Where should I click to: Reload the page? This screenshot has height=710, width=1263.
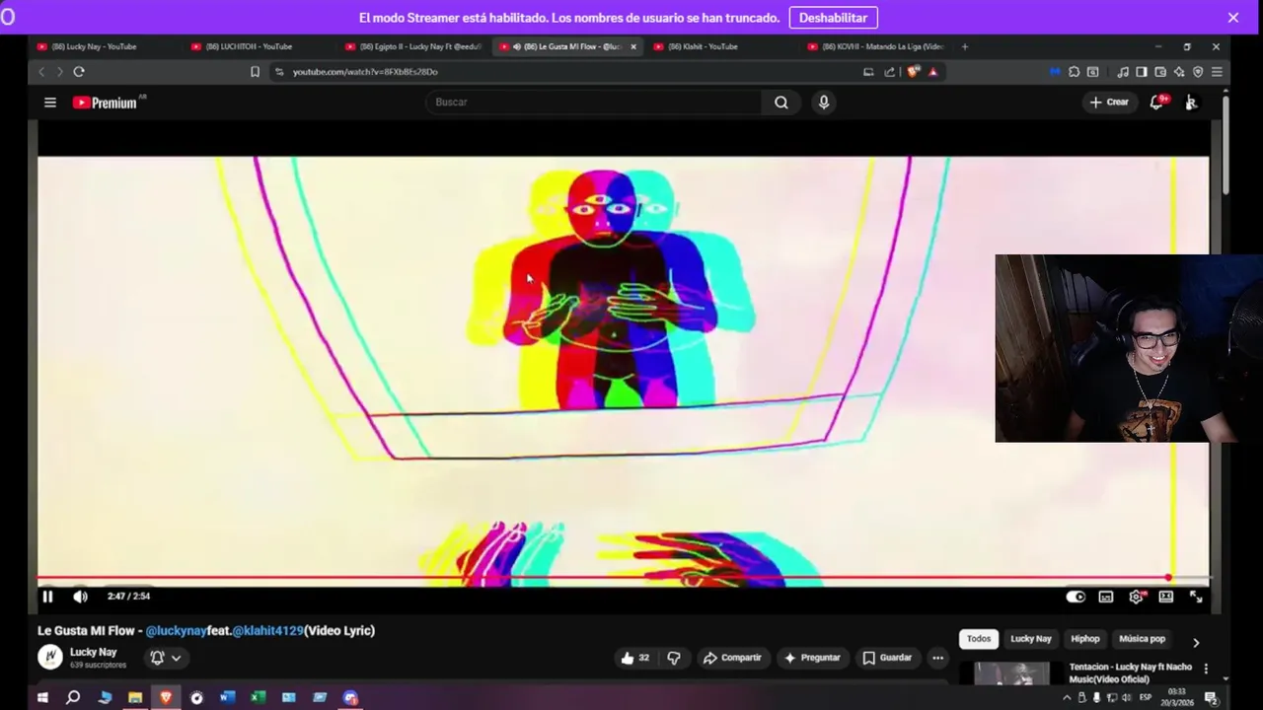click(x=79, y=72)
